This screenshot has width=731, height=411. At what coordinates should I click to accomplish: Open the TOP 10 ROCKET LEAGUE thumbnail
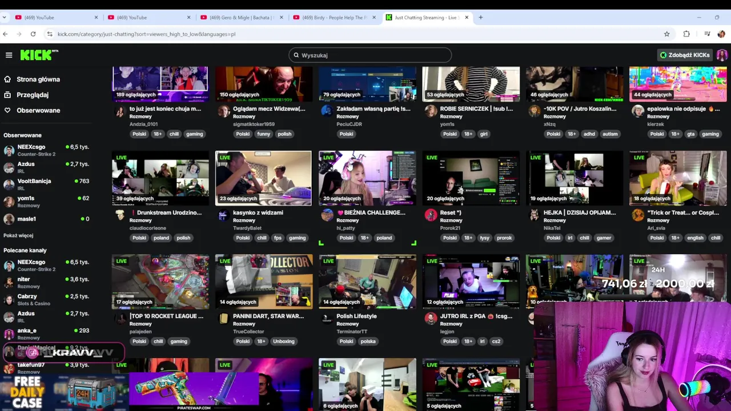click(160, 282)
